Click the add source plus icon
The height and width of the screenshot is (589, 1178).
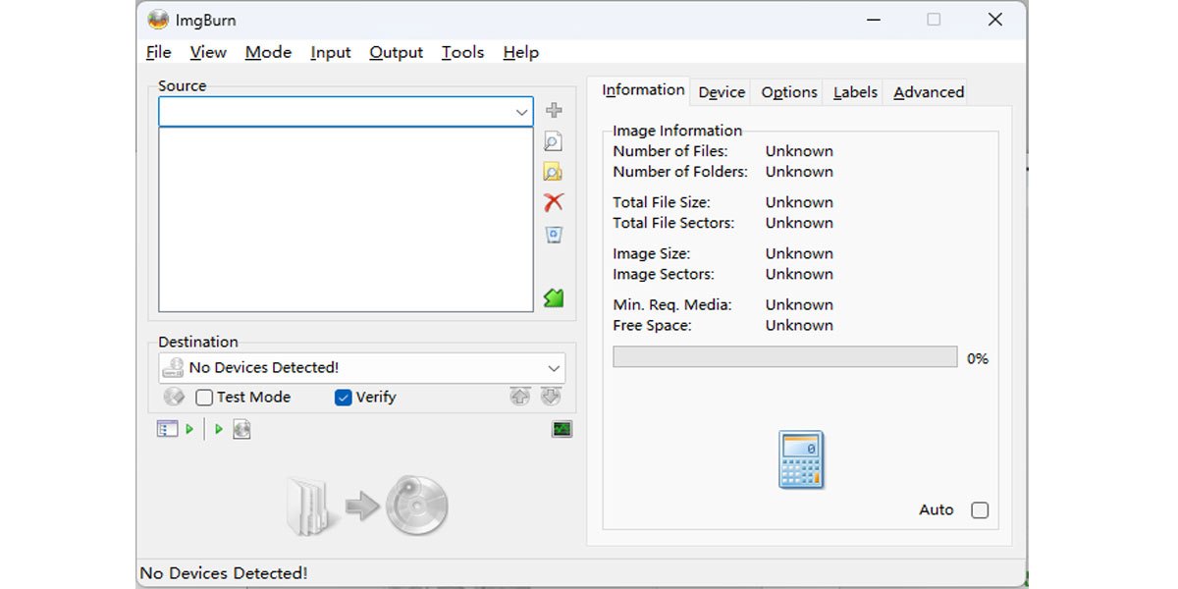tap(554, 110)
